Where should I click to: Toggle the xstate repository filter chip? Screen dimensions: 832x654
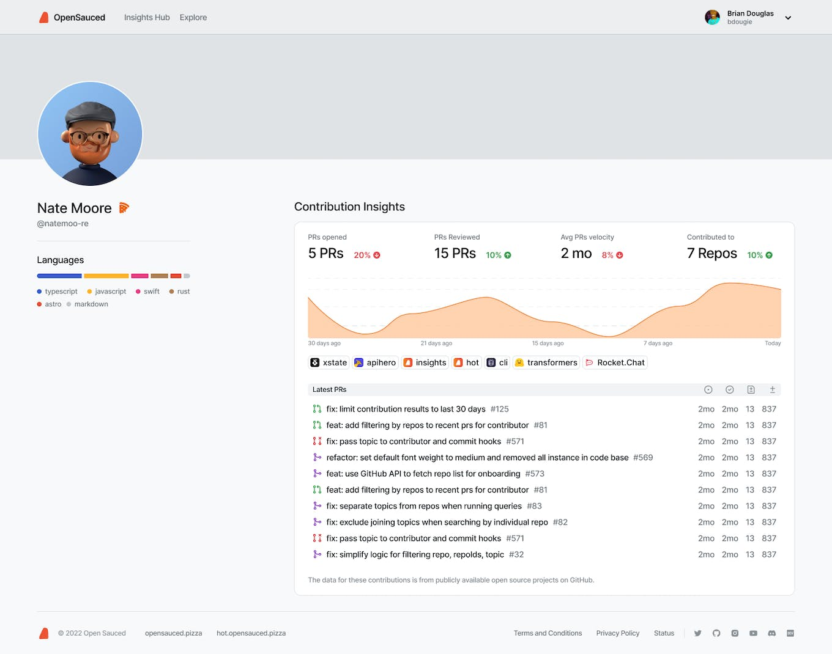(x=329, y=362)
